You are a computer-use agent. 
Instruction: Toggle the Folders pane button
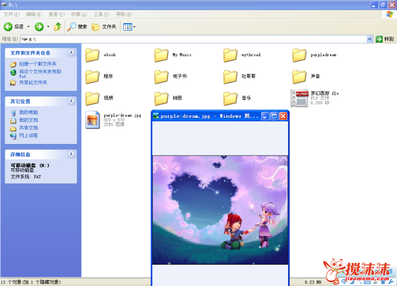(x=104, y=27)
